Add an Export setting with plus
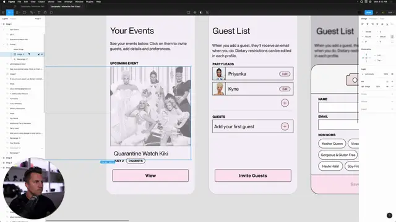 point(392,109)
